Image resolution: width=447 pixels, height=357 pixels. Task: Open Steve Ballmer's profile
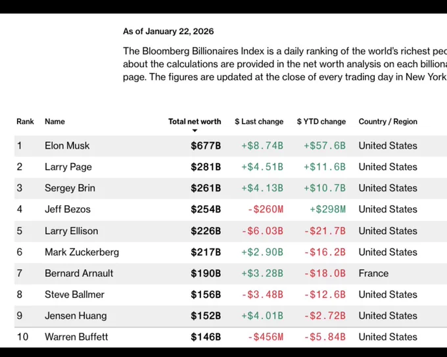click(x=75, y=295)
